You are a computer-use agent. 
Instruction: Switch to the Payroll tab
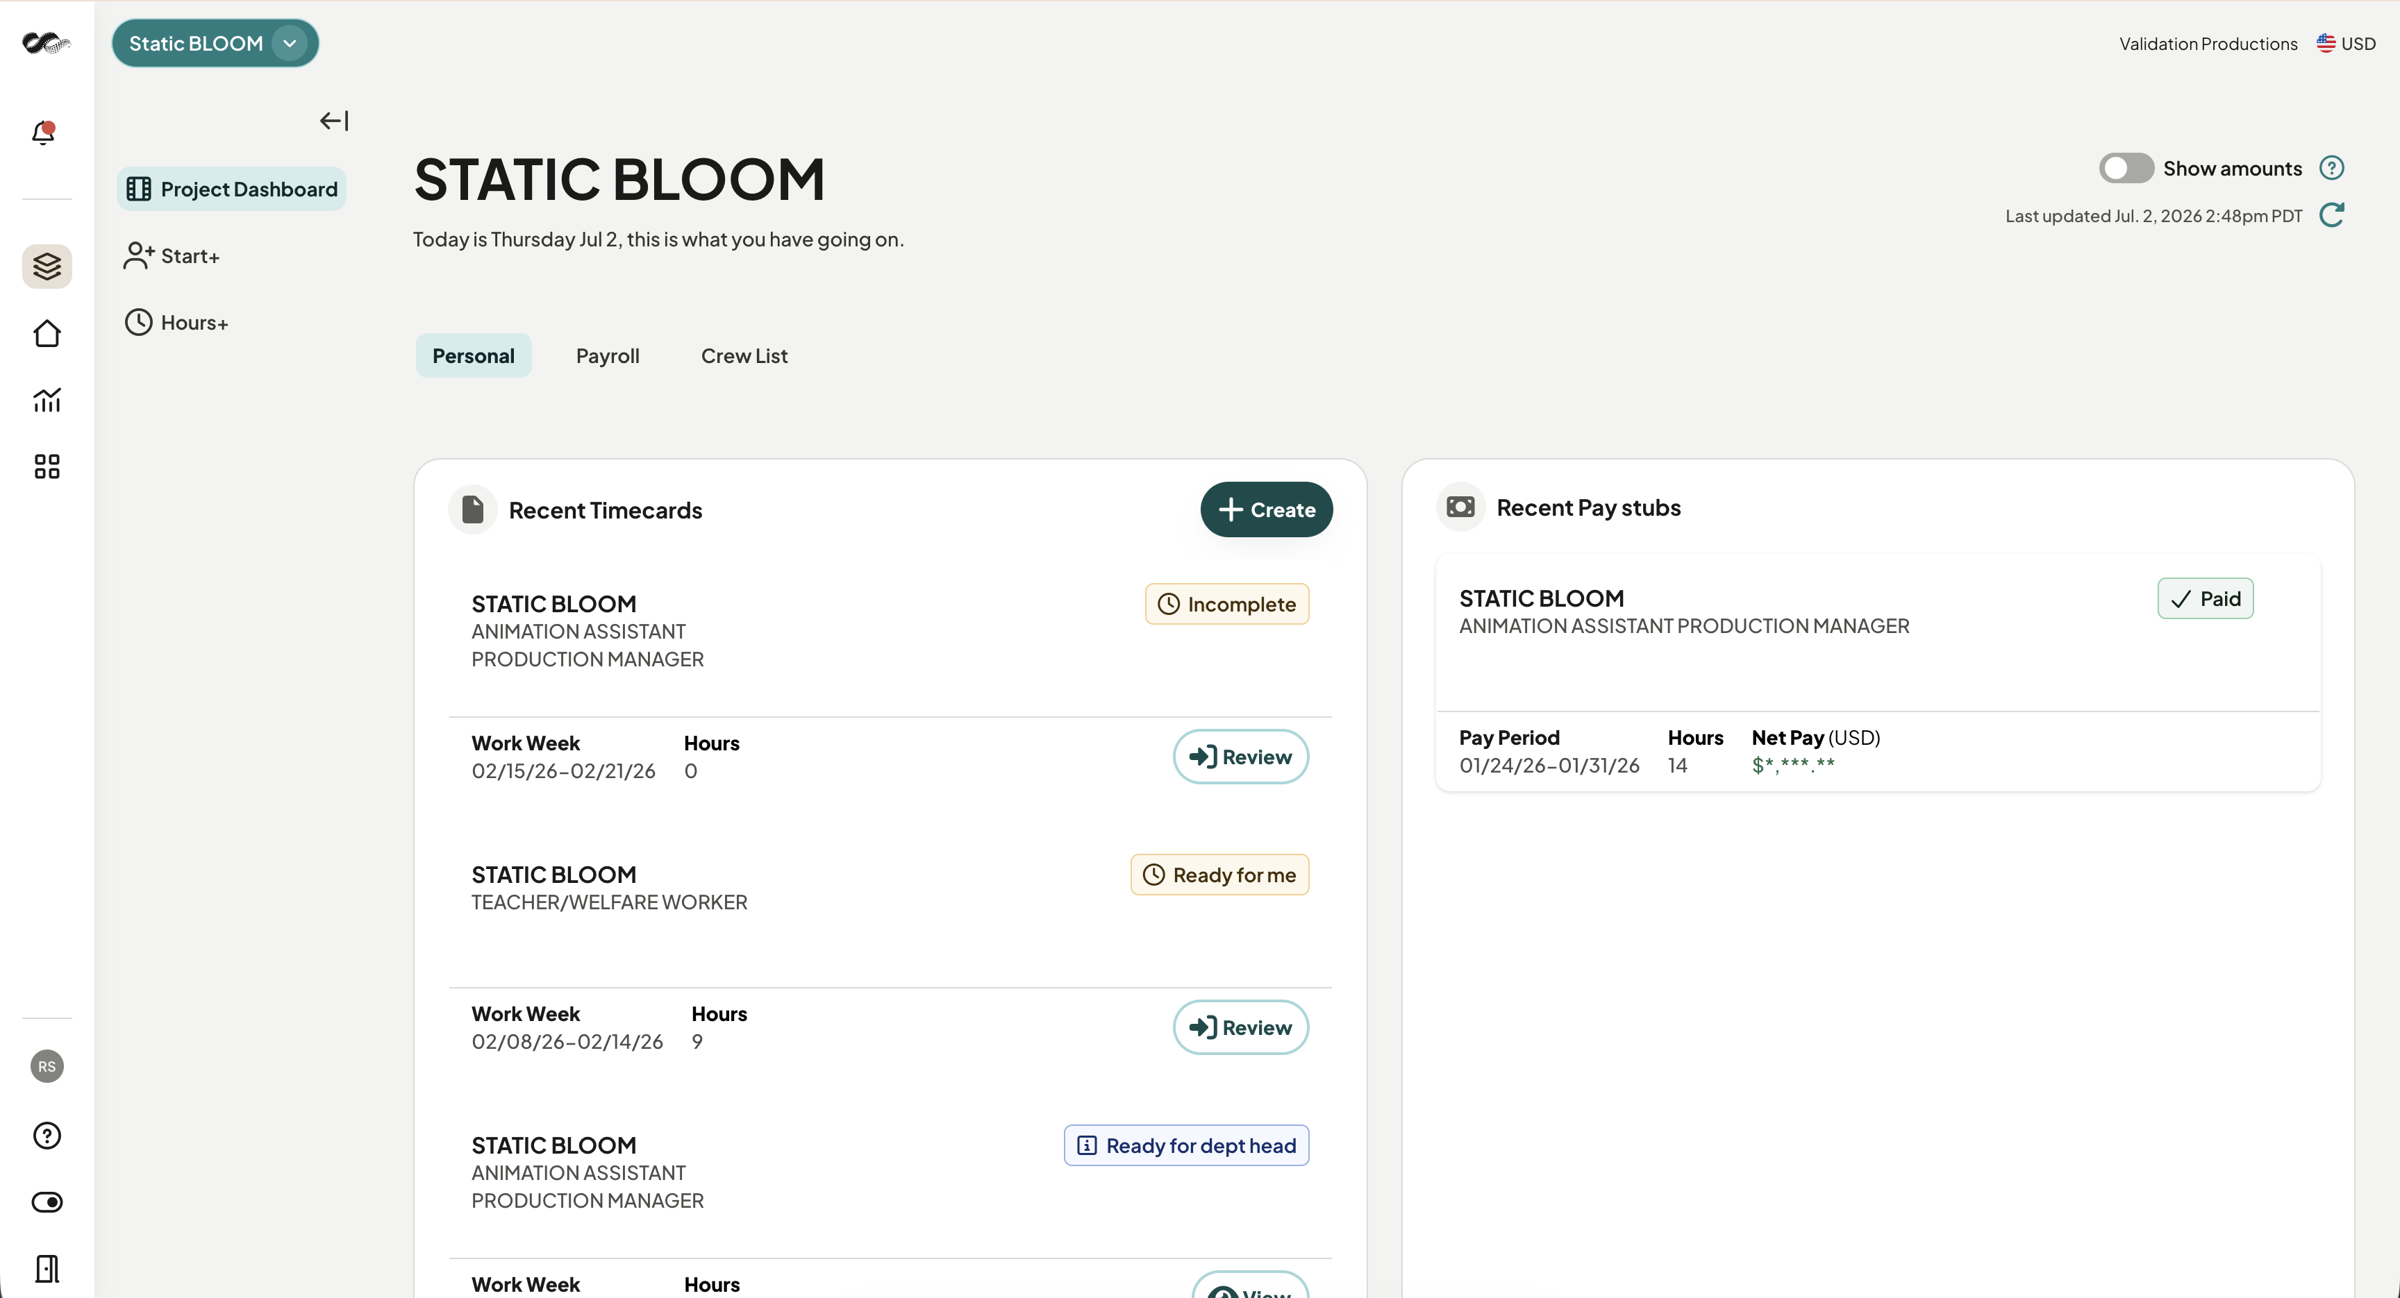tap(608, 355)
